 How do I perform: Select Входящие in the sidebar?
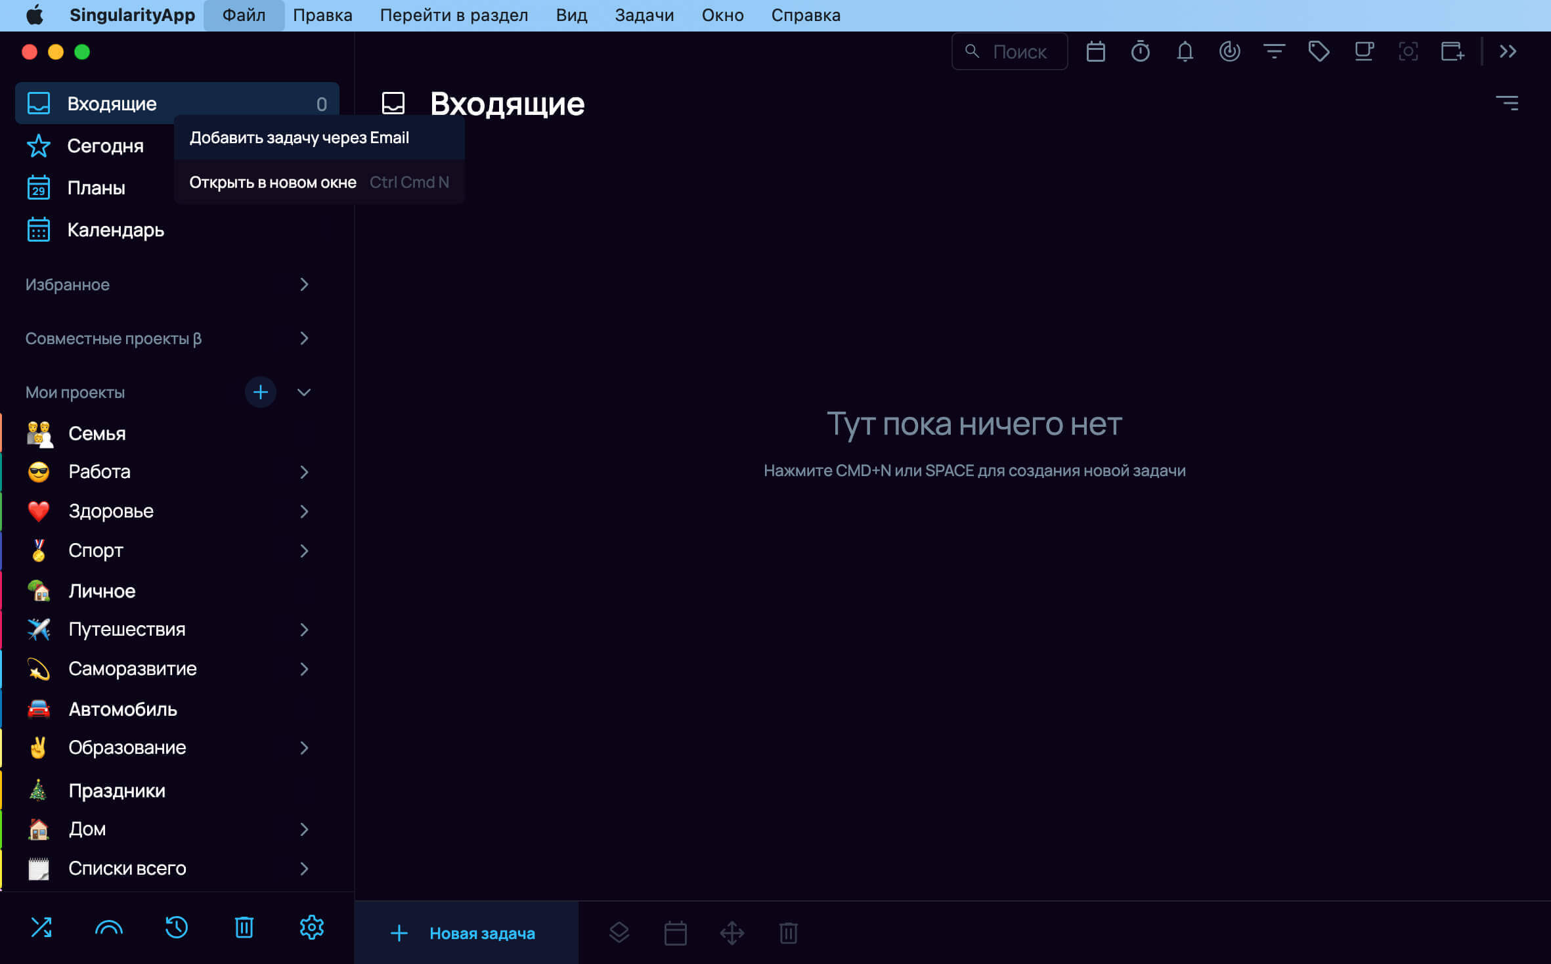click(x=177, y=103)
